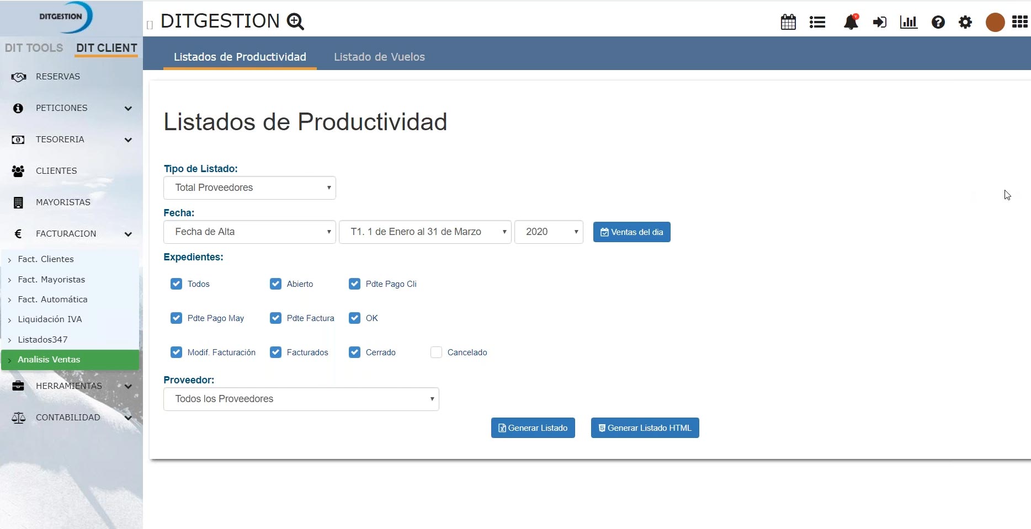Click the list view icon in header
Viewport: 1031px width, 529px height.
(817, 22)
